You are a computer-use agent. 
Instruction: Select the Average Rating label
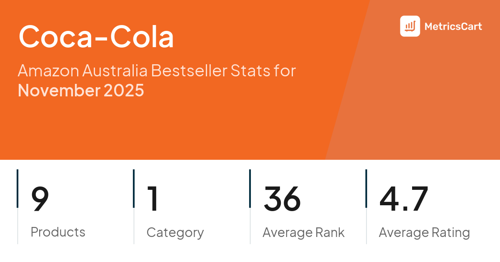pos(424,232)
